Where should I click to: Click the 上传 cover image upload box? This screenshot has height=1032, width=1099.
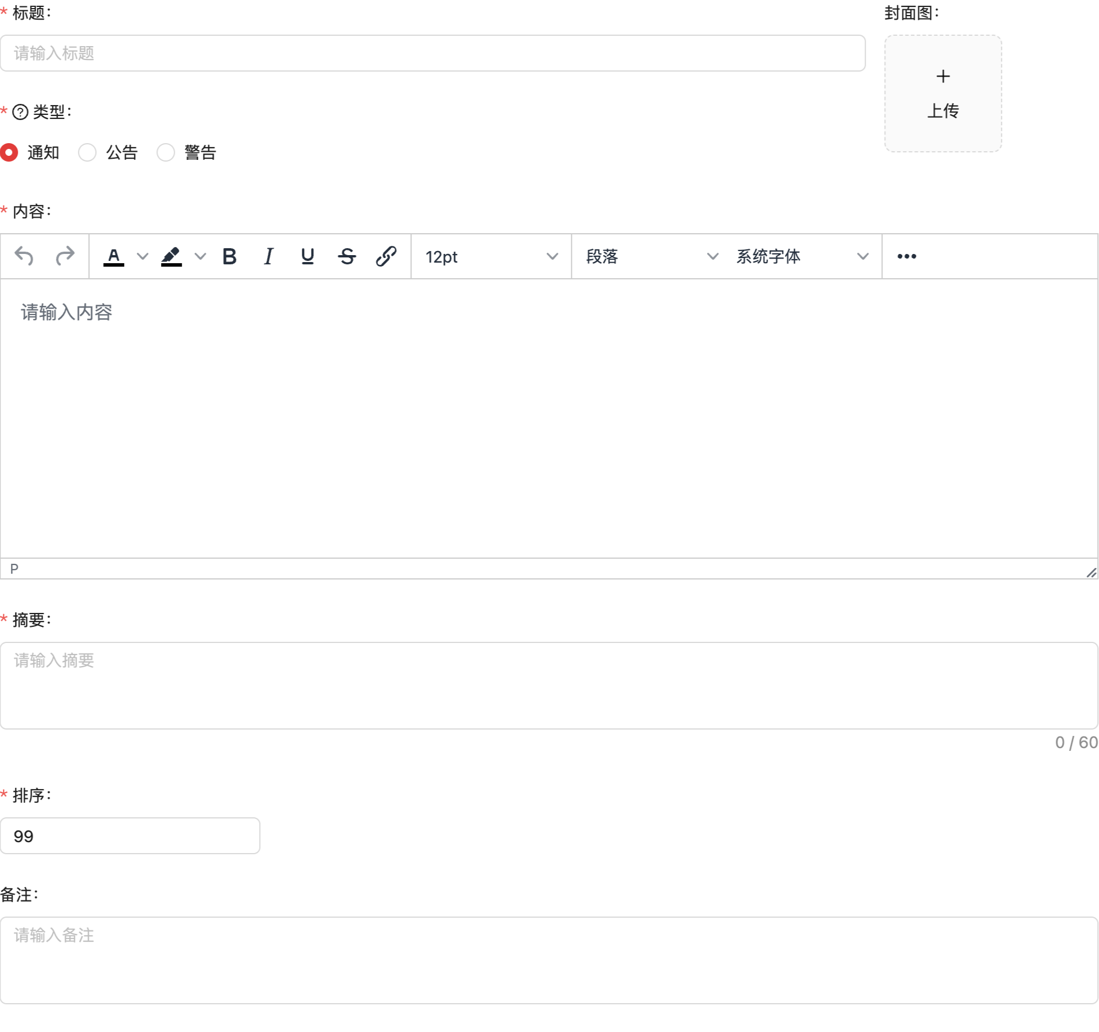(943, 94)
